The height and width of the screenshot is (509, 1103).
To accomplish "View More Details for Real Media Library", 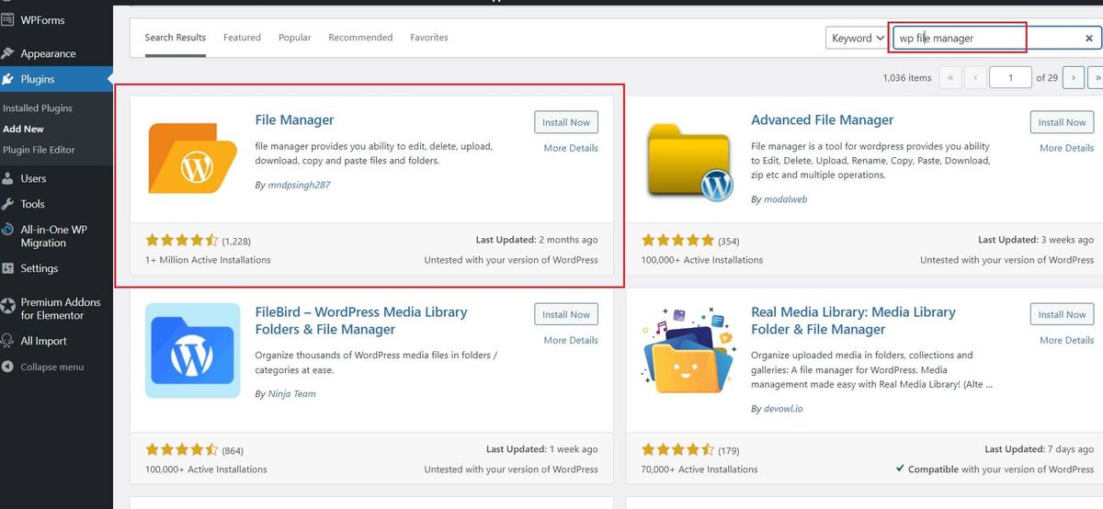I will [1067, 340].
